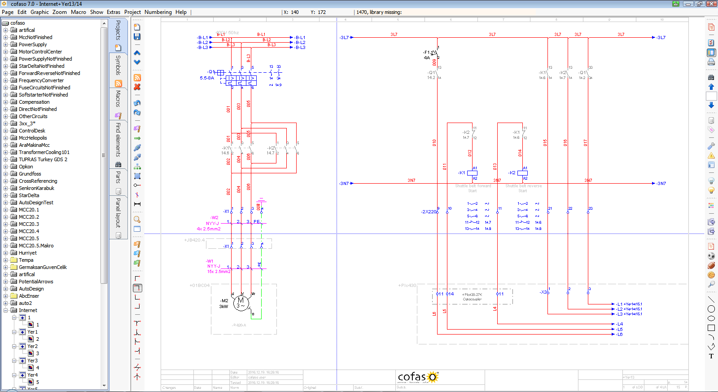Viewport: 718px width, 392px height.
Task: Open the Macro menu
Action: (79, 12)
